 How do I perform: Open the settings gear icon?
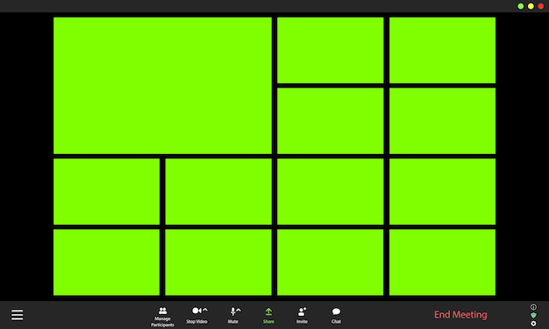click(533, 324)
